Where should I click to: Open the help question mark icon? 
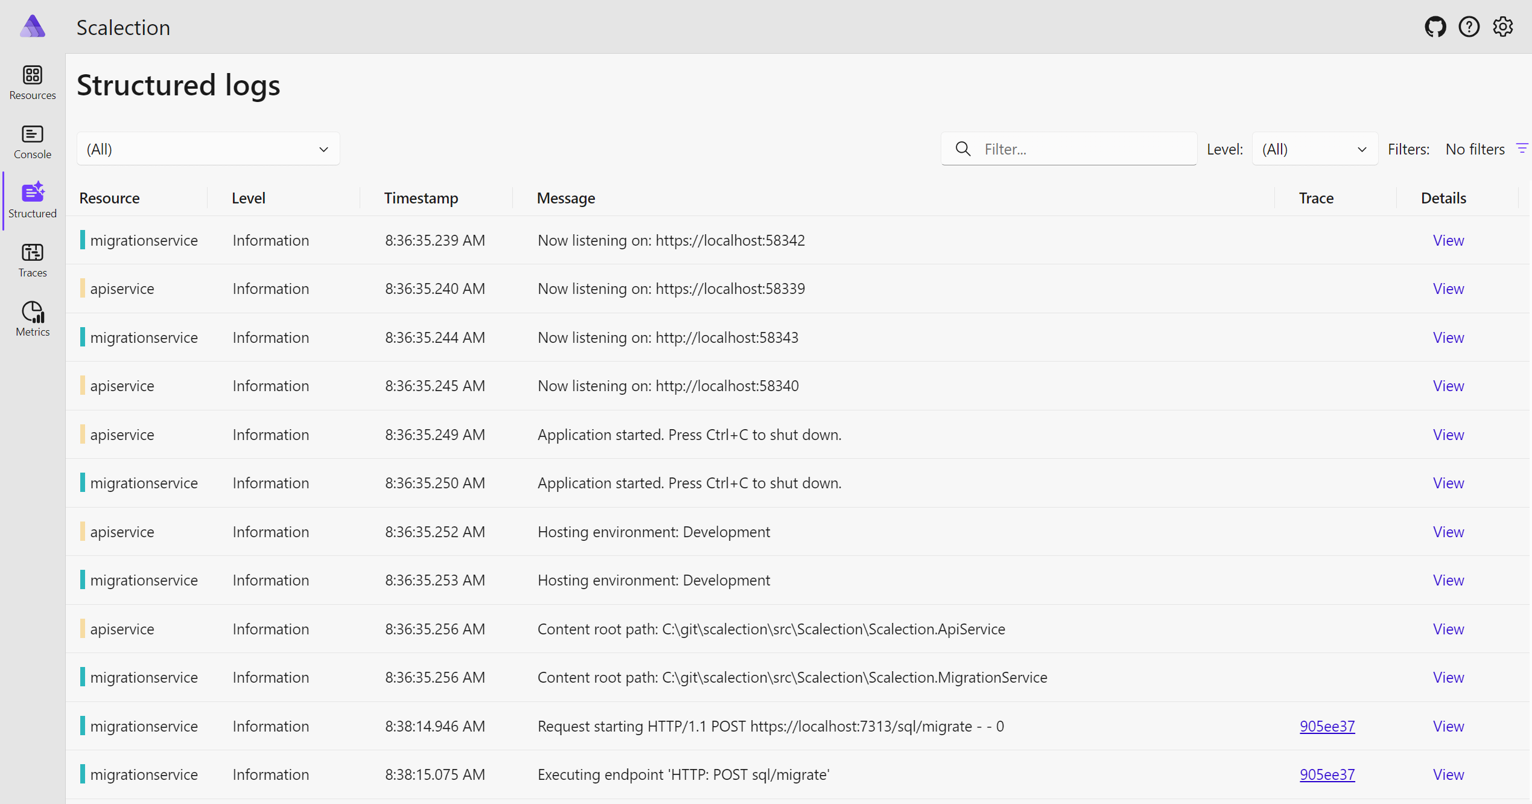1469,27
